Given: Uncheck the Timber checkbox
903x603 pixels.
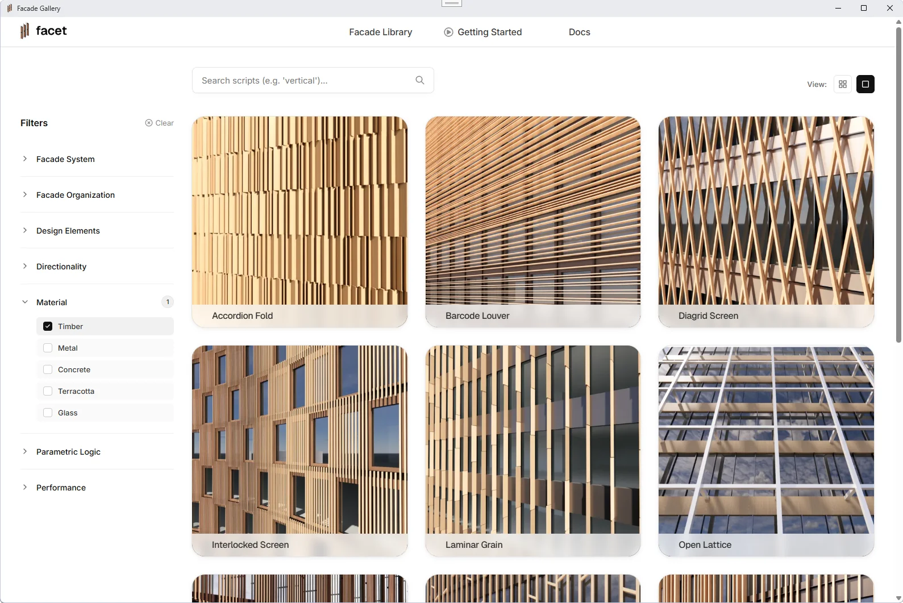Looking at the screenshot, I should (48, 326).
